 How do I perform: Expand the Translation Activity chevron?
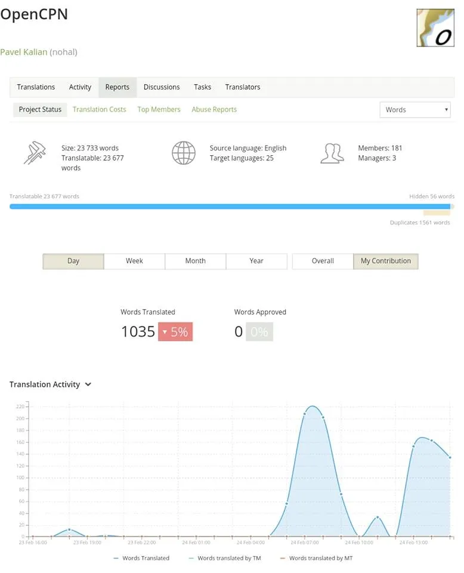pos(88,384)
